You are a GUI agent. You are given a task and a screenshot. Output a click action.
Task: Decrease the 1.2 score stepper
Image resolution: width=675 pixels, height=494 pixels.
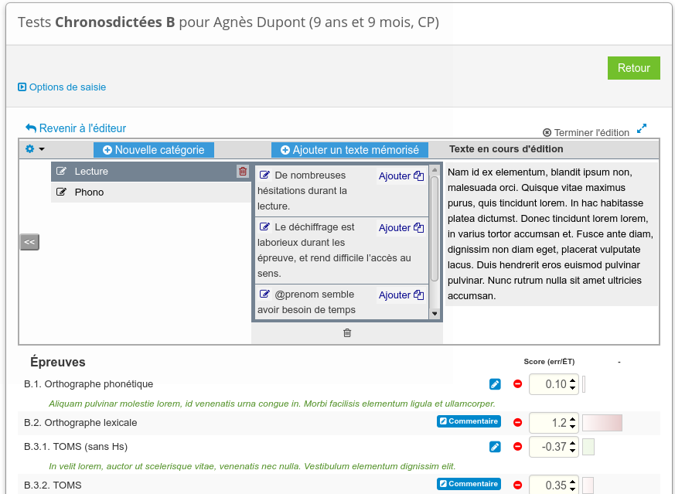[x=572, y=427]
